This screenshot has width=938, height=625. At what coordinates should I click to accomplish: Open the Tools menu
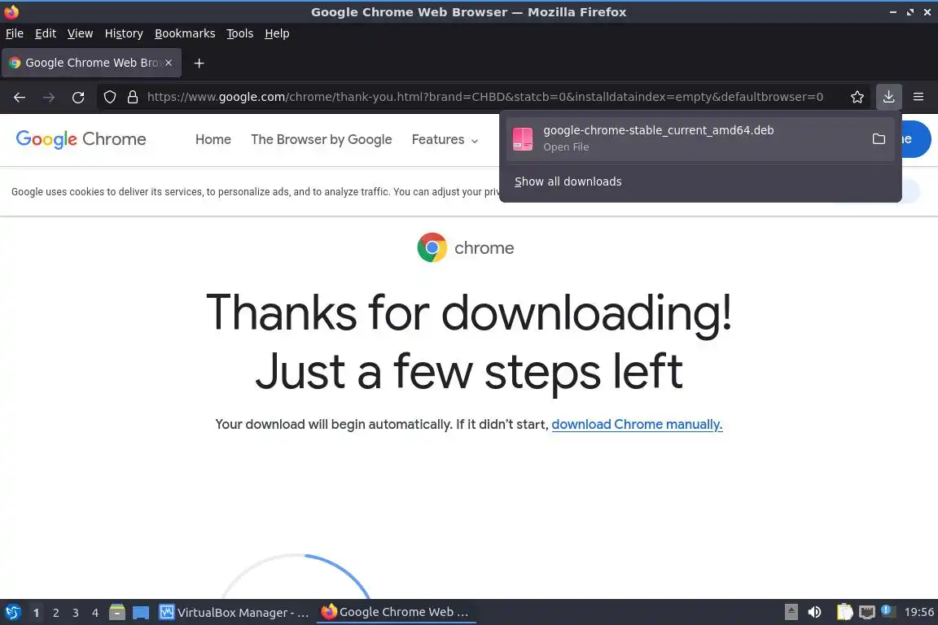pyautogui.click(x=240, y=33)
